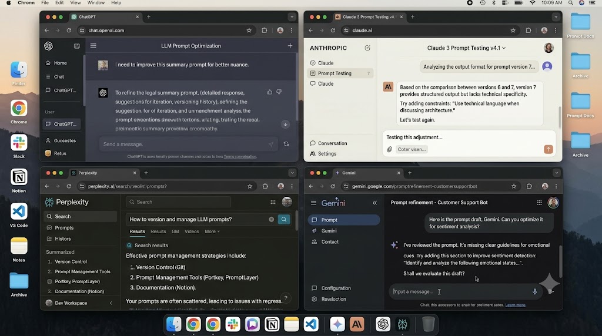602x336 pixels.
Task: Expand the Claude 3 Prompt Testing v4.1 dropdown
Action: coord(504,48)
